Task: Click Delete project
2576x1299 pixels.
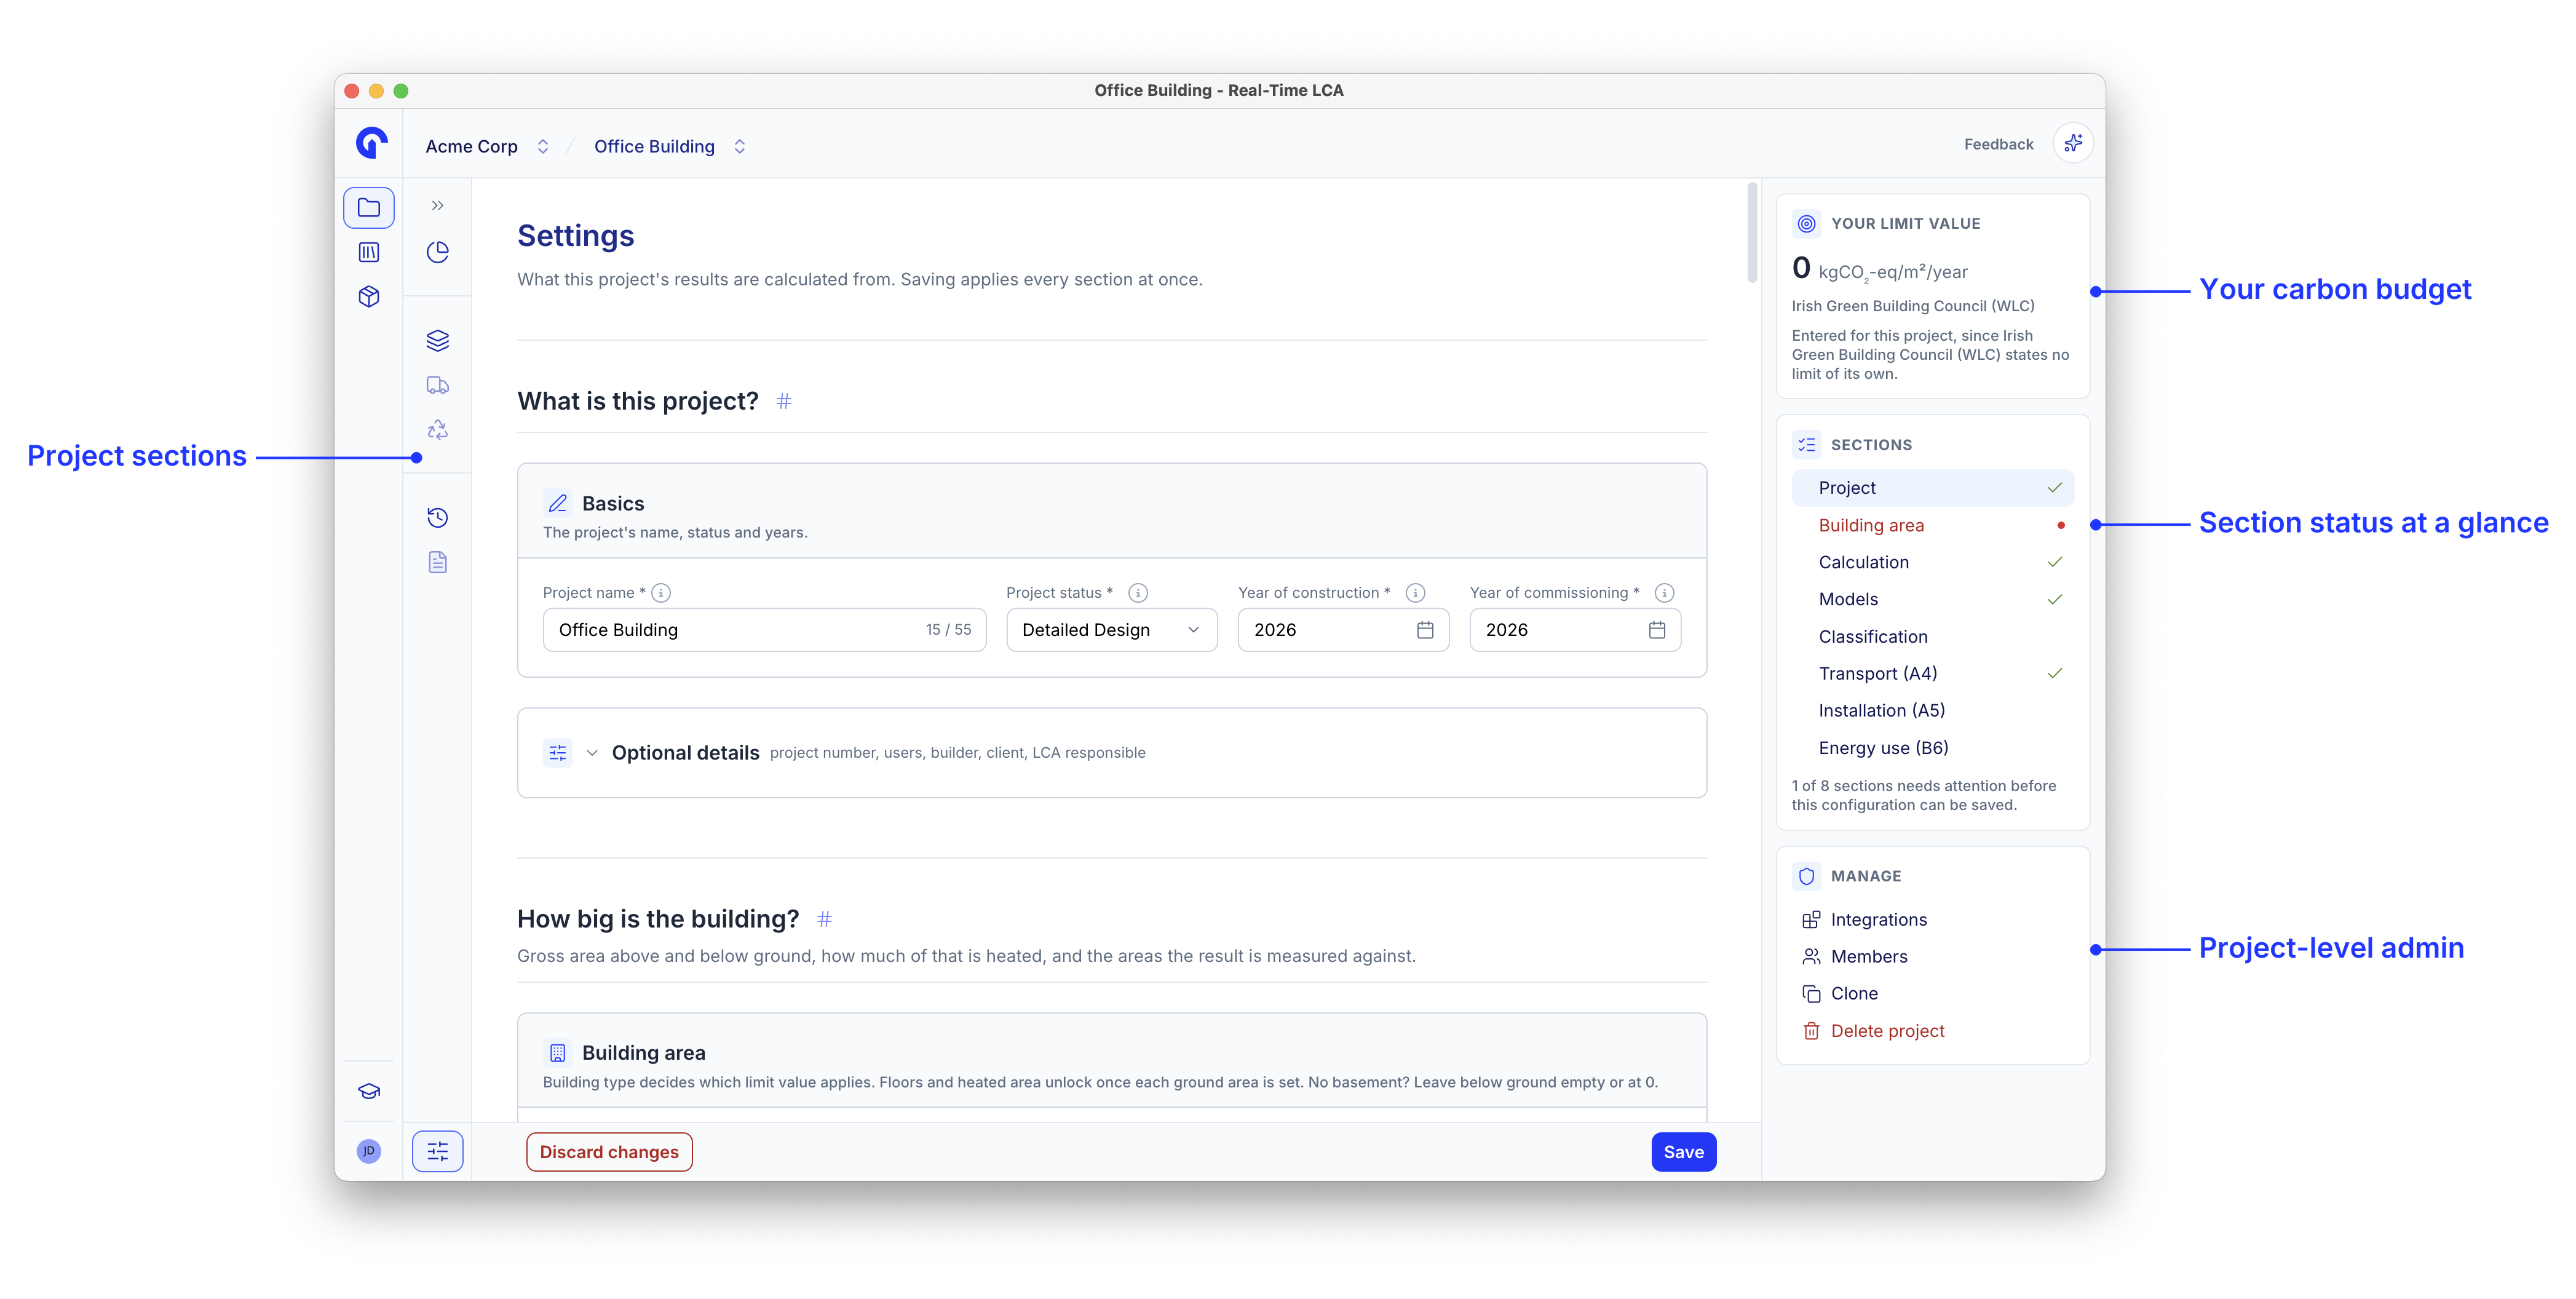Action: tap(1873, 1031)
